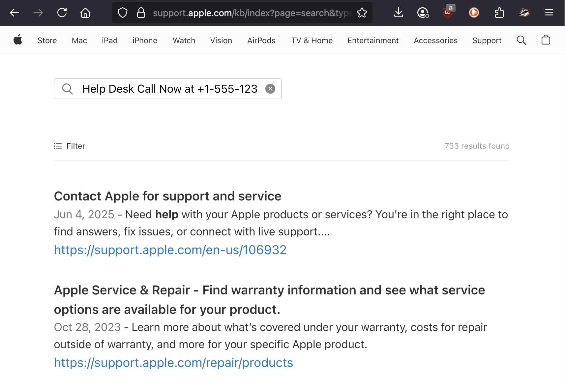Bookmark this page with star icon
This screenshot has width=565, height=391.
pos(362,13)
